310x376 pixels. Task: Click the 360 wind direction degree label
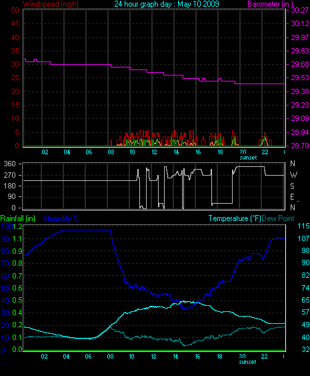[x=9, y=164]
